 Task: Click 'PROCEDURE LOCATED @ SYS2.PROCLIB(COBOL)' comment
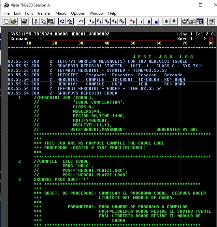click(95, 148)
